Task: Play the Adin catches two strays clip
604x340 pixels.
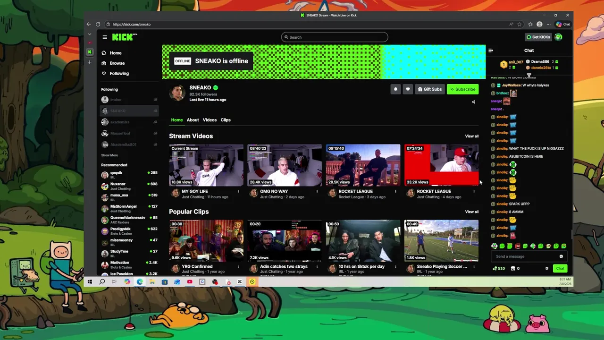Action: 285,241
